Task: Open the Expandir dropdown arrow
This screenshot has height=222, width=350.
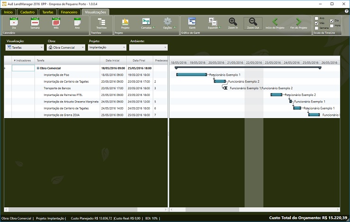Action: (x=220, y=28)
